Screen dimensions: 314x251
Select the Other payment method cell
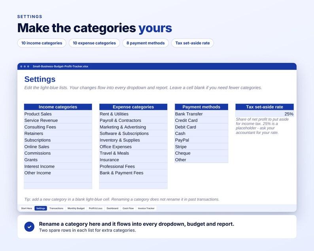point(201,160)
